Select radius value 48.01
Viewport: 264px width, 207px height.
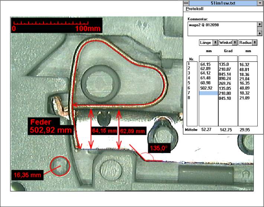click(x=244, y=70)
